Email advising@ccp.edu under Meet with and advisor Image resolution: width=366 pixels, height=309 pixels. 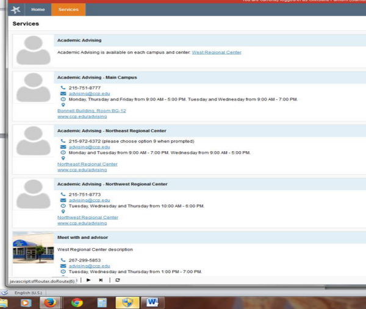[x=90, y=266]
